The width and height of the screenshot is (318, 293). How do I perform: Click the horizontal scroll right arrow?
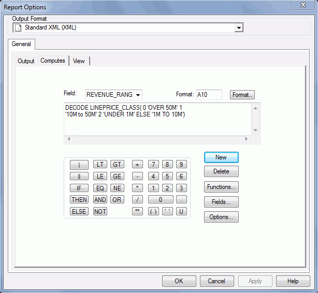pos(247,139)
